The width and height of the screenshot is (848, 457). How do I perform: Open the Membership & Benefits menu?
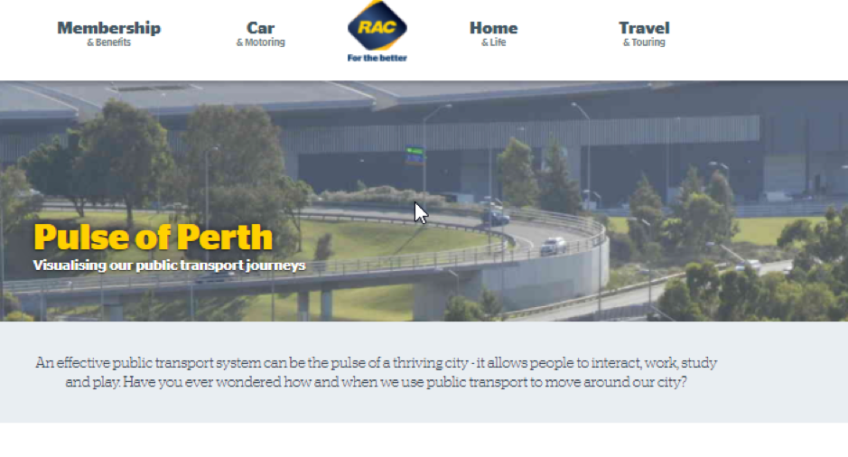click(x=108, y=34)
